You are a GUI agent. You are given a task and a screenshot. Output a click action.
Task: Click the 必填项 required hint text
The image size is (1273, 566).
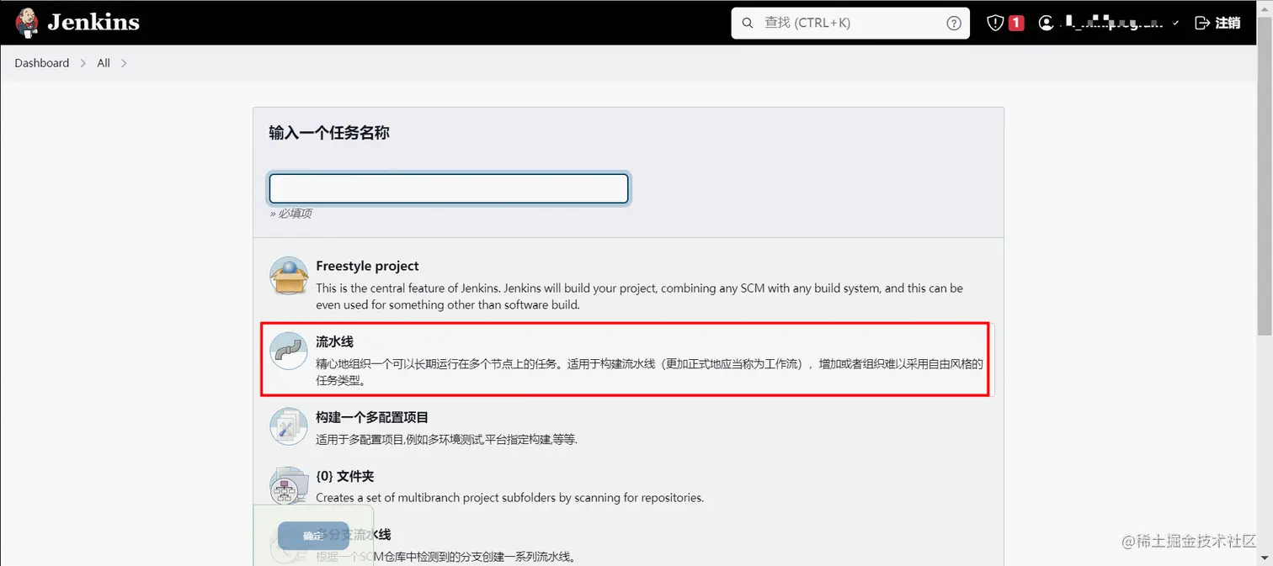(x=290, y=214)
